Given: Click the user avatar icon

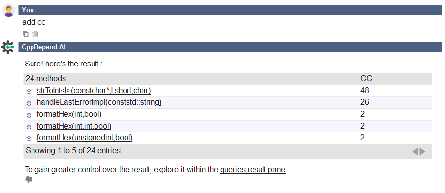Looking at the screenshot, I should click(9, 10).
